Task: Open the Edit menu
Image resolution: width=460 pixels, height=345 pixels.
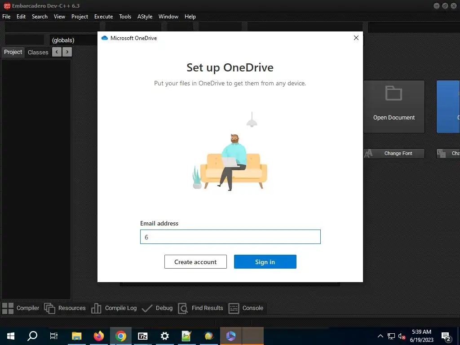Action: point(21,17)
